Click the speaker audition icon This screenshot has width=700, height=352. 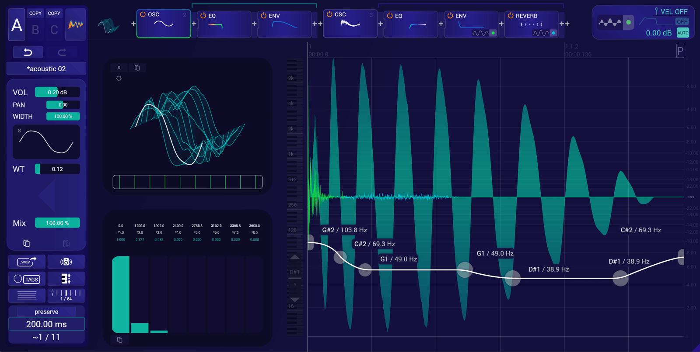pyautogui.click(x=66, y=262)
